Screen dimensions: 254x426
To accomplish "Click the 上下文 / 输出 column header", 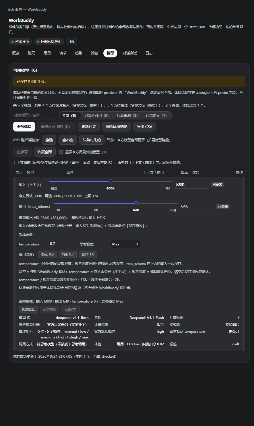I will 154,173.
